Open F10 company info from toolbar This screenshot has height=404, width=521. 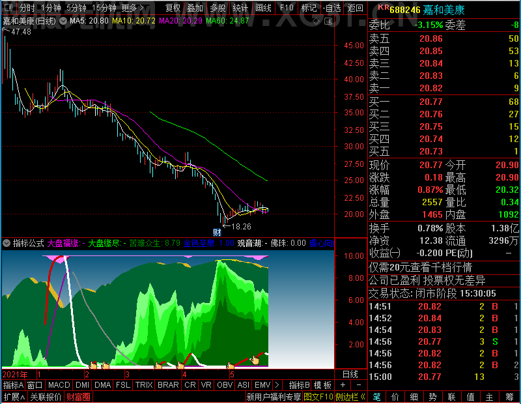[287, 8]
